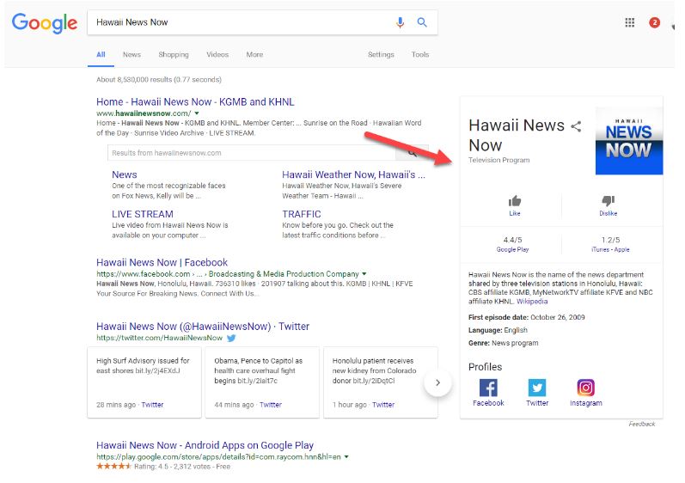Switch to the Shopping tab
The image size is (685, 483).
(x=174, y=55)
